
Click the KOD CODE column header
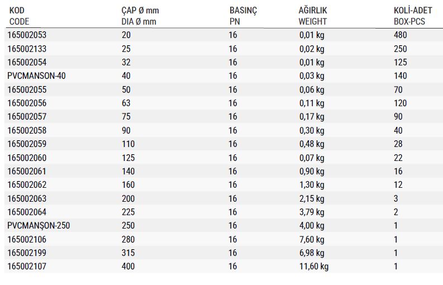click(19, 16)
